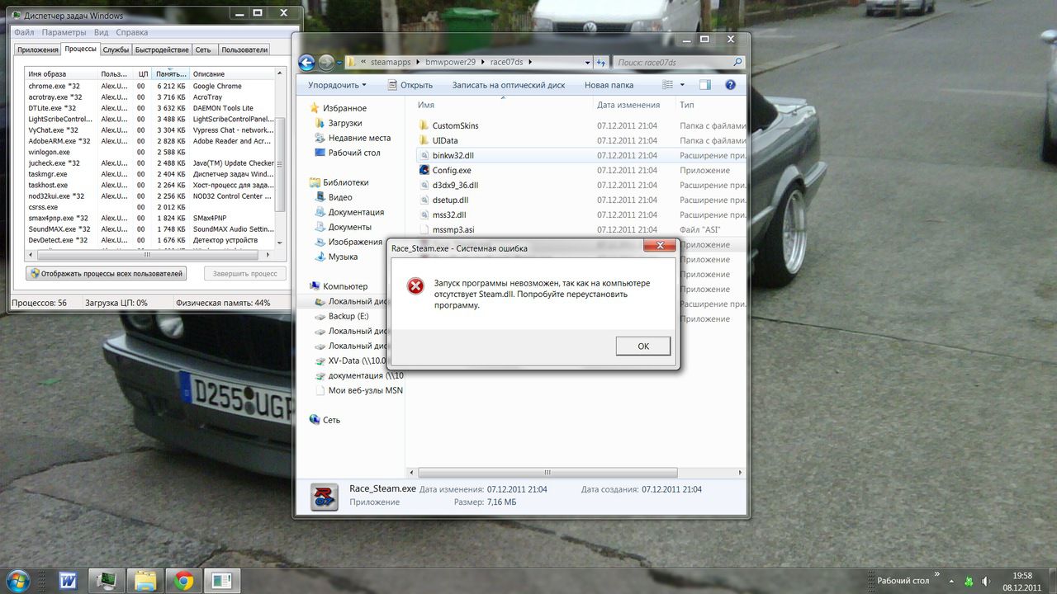Open Недавние места in favorites
This screenshot has width=1057, height=594.
pyautogui.click(x=359, y=138)
